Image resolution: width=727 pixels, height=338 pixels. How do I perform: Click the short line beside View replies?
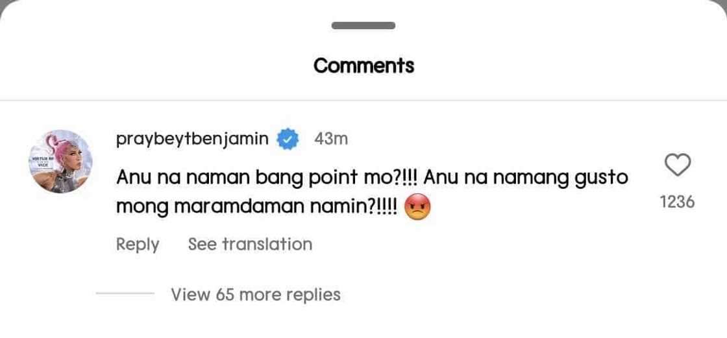tap(125, 294)
